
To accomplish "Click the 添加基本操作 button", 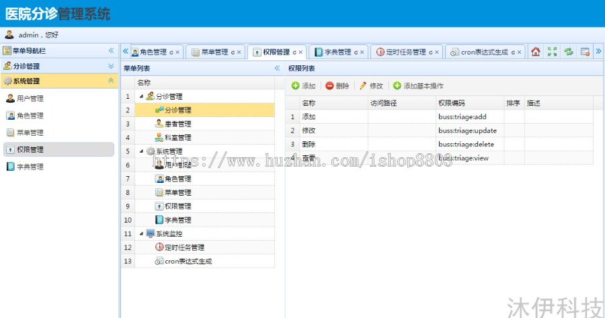I will click(x=418, y=85).
